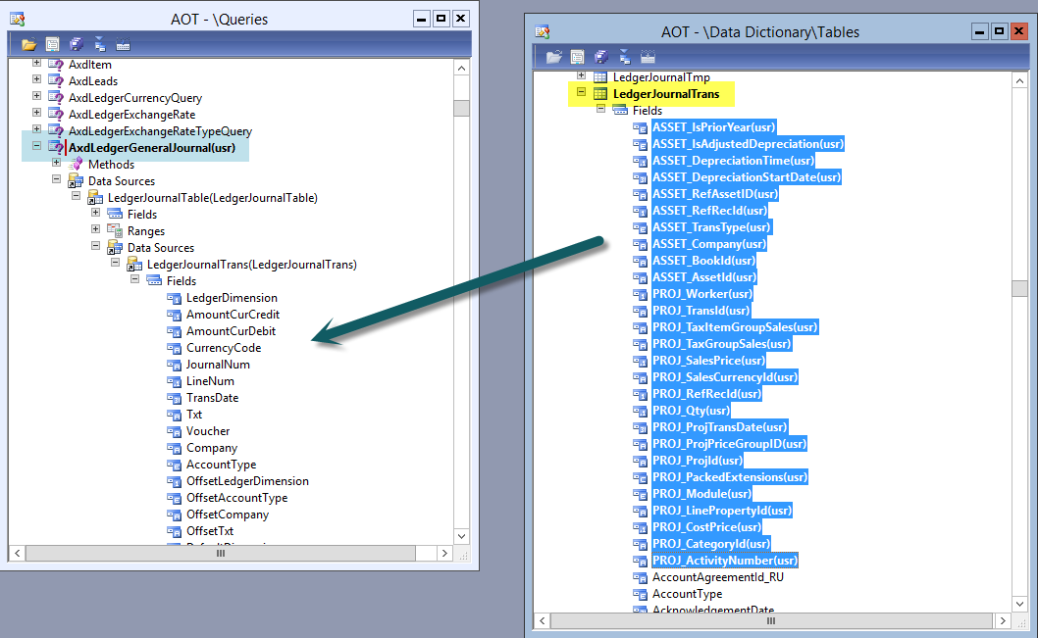Image resolution: width=1038 pixels, height=638 pixels.
Task: Collapse the AxdLedgerGeneralJournal(usr) query node
Action: (x=37, y=147)
